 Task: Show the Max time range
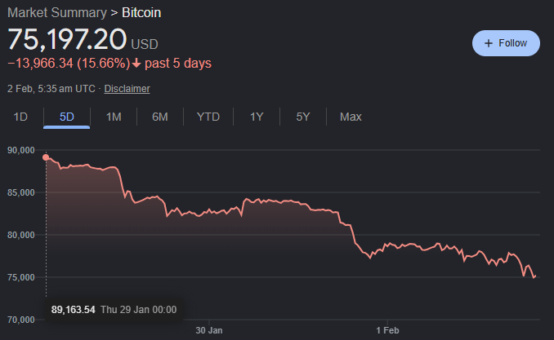351,117
